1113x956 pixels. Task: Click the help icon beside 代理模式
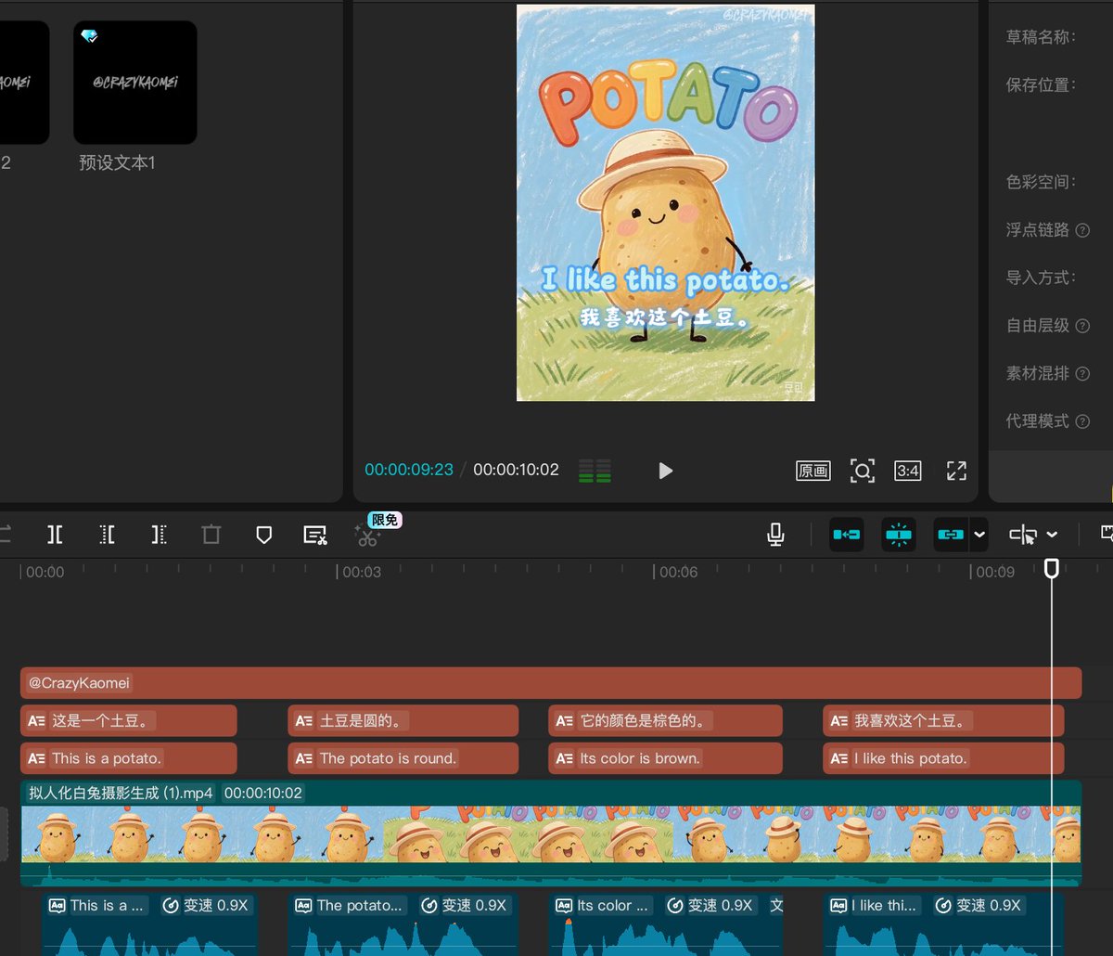(x=1081, y=421)
